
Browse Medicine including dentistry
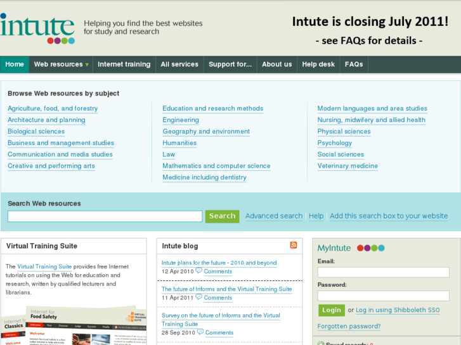click(x=205, y=177)
